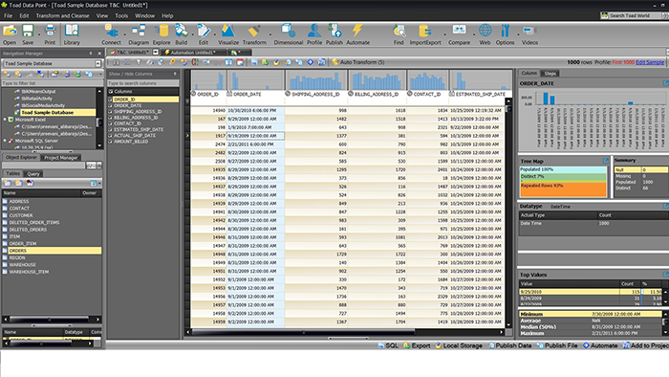Click the Print toolbar icon
This screenshot has width=669, height=377.
point(50,34)
